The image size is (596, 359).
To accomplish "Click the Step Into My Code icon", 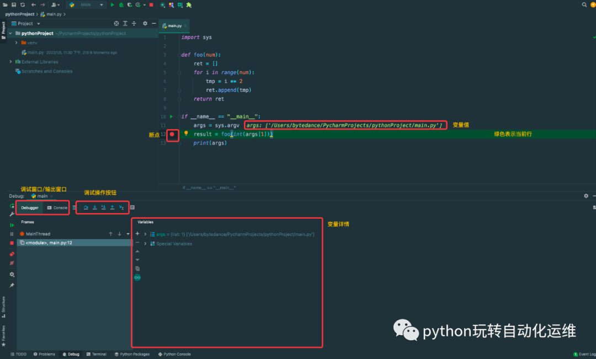I will pos(103,207).
